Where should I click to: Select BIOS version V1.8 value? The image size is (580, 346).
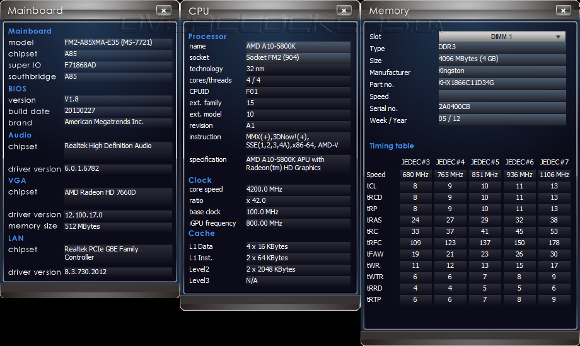(118, 99)
